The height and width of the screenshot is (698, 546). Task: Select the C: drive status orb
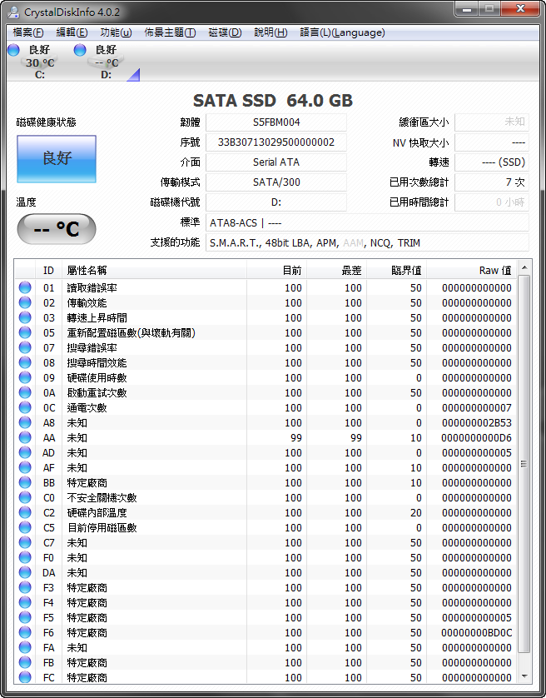(x=13, y=51)
